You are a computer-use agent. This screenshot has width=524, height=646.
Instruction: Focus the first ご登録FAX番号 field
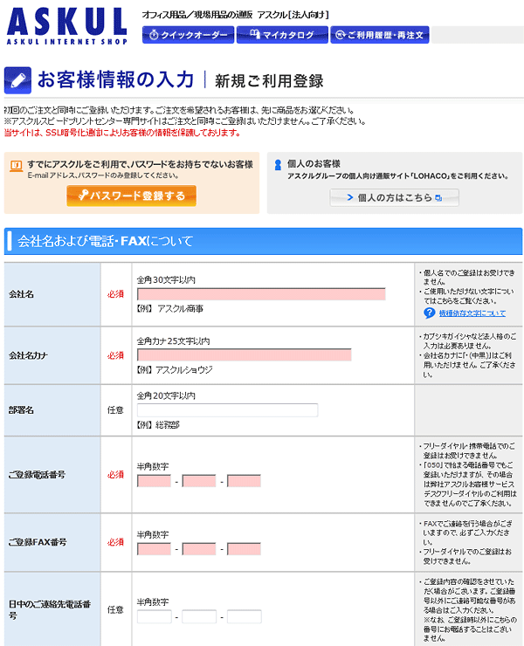(x=154, y=549)
